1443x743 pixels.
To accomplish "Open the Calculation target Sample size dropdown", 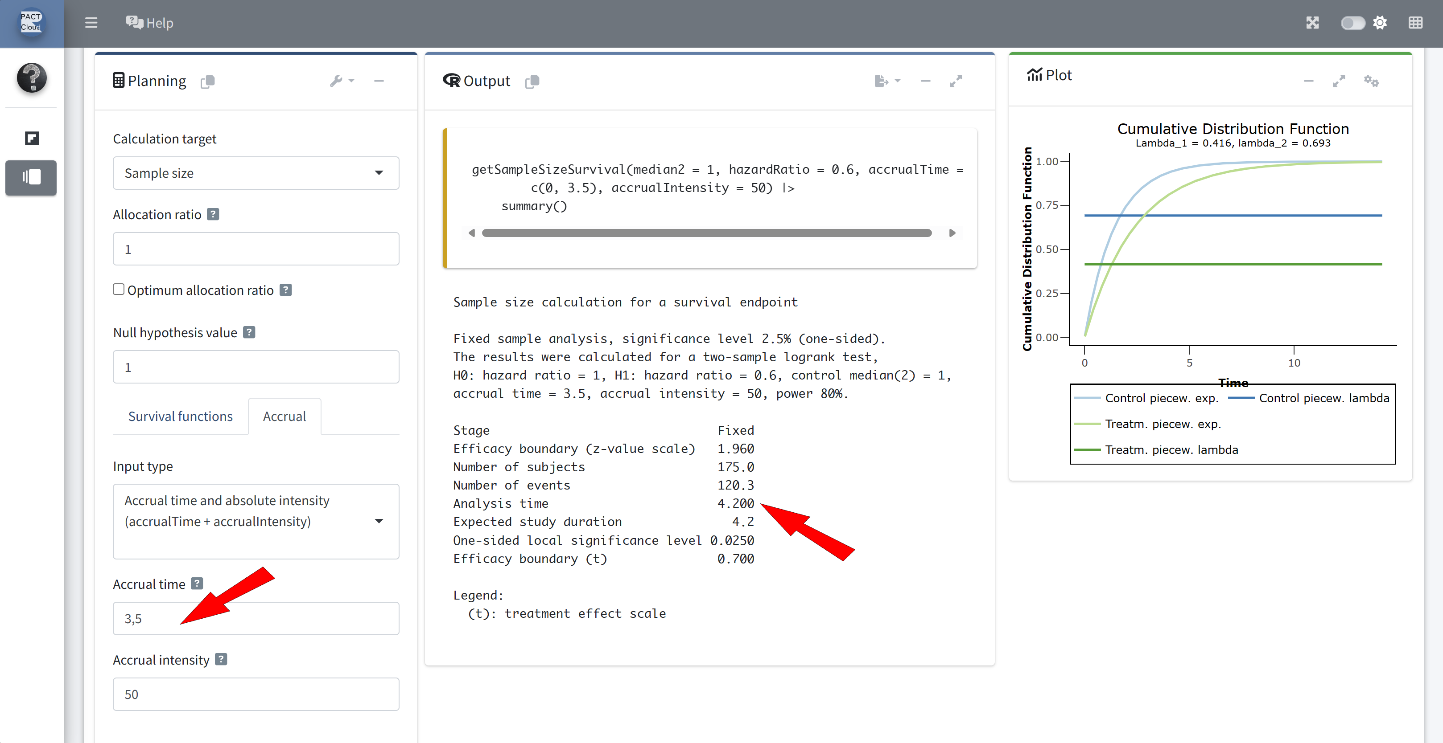I will point(256,173).
